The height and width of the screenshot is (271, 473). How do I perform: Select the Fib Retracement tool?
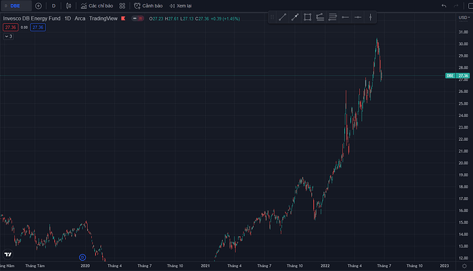coord(320,17)
